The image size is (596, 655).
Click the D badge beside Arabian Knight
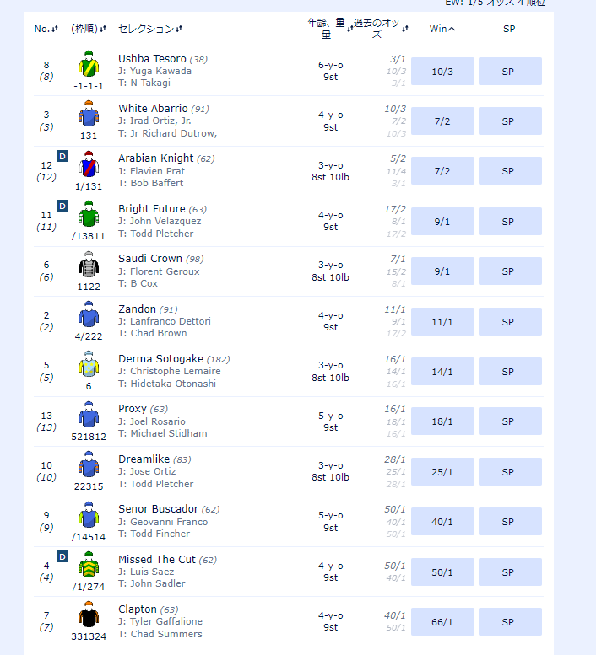point(62,156)
